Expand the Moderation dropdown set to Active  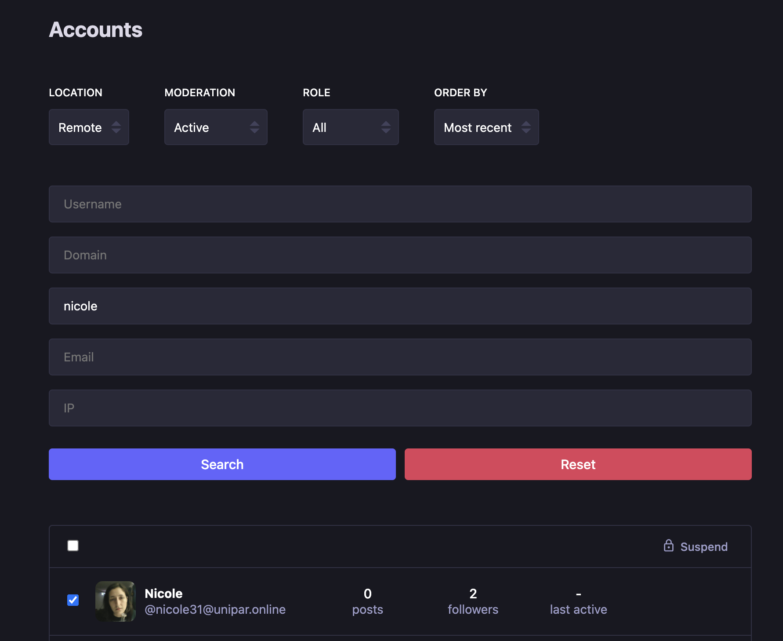216,127
